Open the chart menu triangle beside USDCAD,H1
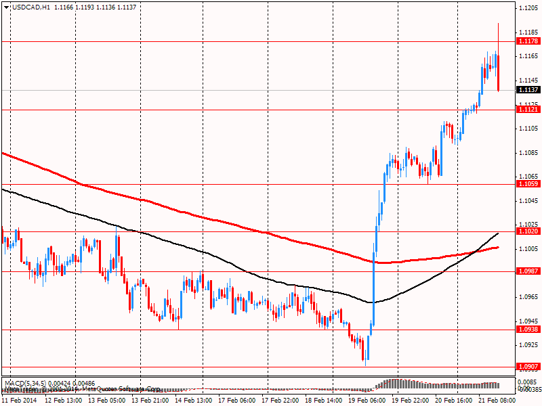The image size is (542, 406). [x=7, y=7]
